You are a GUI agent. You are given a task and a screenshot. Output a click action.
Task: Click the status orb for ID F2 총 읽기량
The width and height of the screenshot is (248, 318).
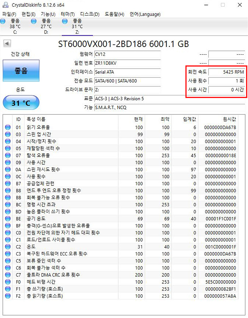point(8,296)
